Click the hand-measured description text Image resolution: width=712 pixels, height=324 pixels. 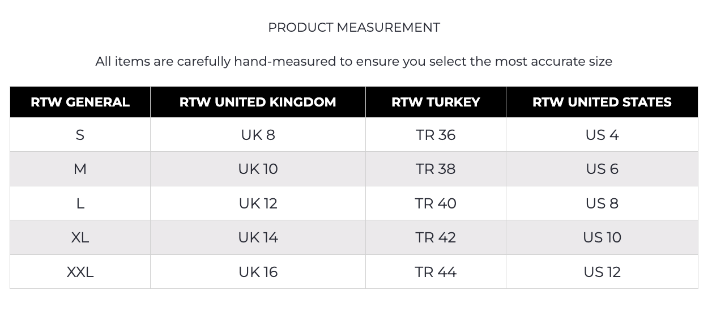tap(354, 61)
